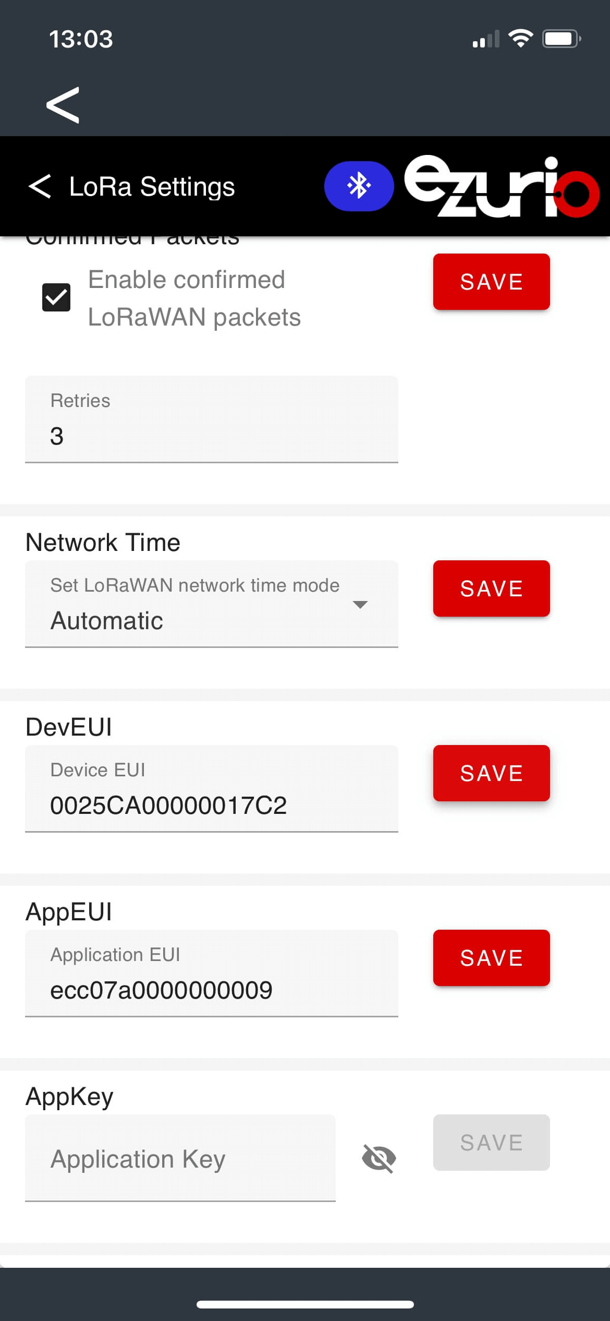
Task: Tap the large back arrow at top
Action: point(63,105)
